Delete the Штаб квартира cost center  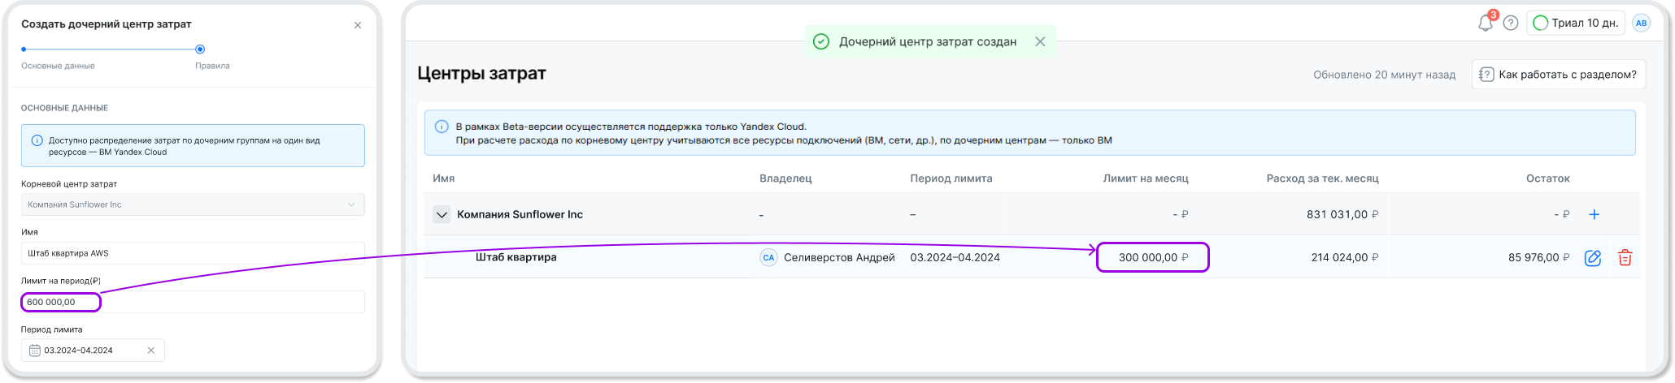coord(1625,258)
